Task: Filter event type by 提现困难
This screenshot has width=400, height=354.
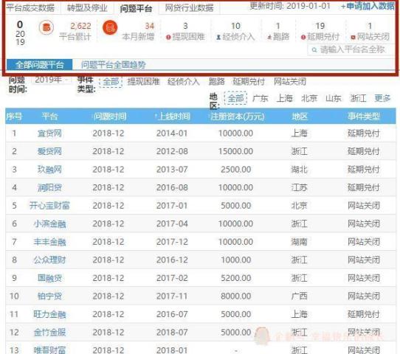Action: pos(143,82)
